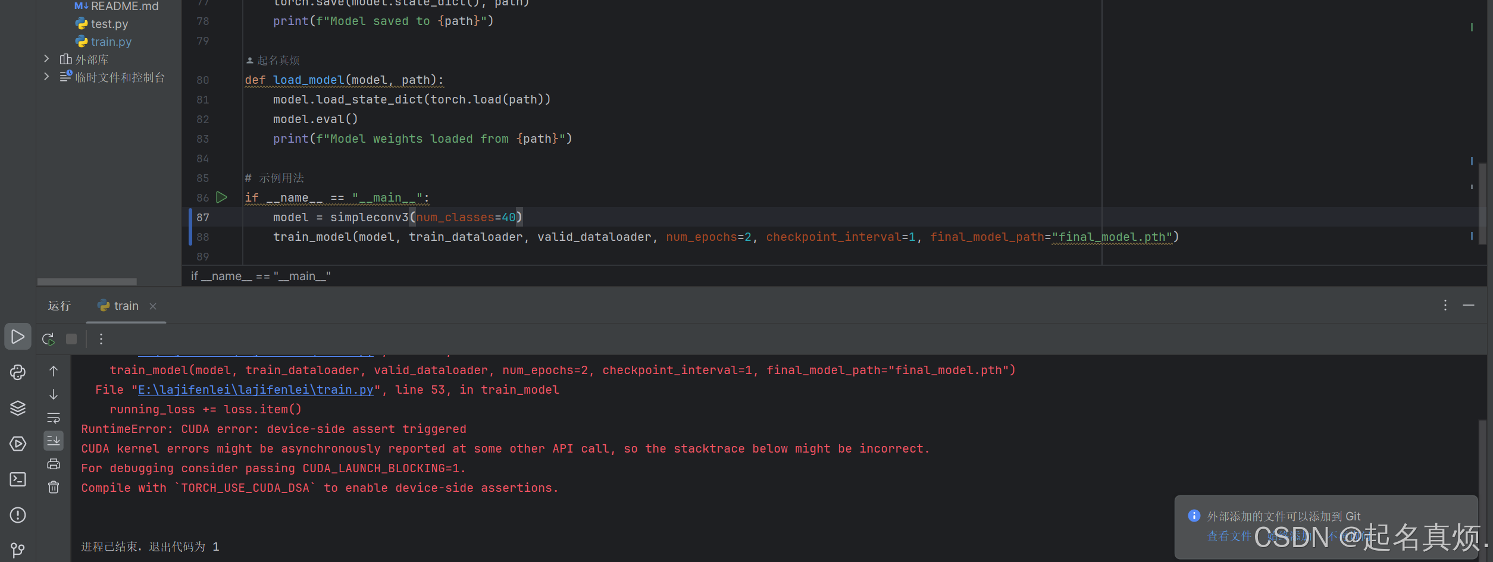
Task: Open train.py in project tree
Action: (x=104, y=42)
